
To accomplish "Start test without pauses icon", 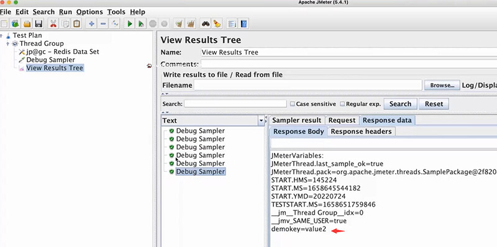I will tap(142, 24).
